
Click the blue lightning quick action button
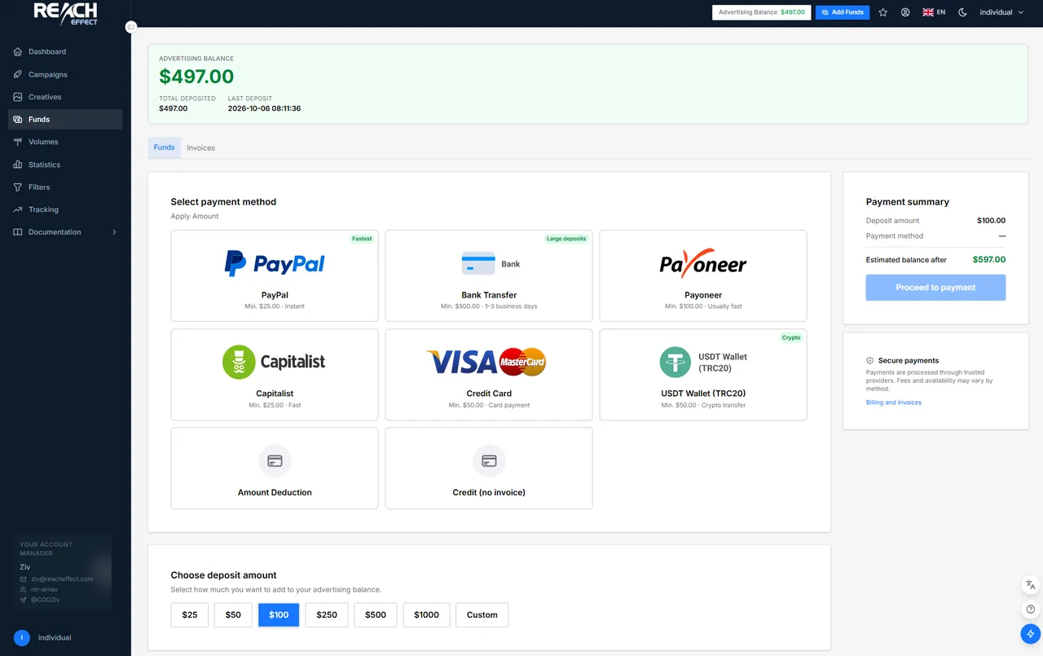(1031, 634)
